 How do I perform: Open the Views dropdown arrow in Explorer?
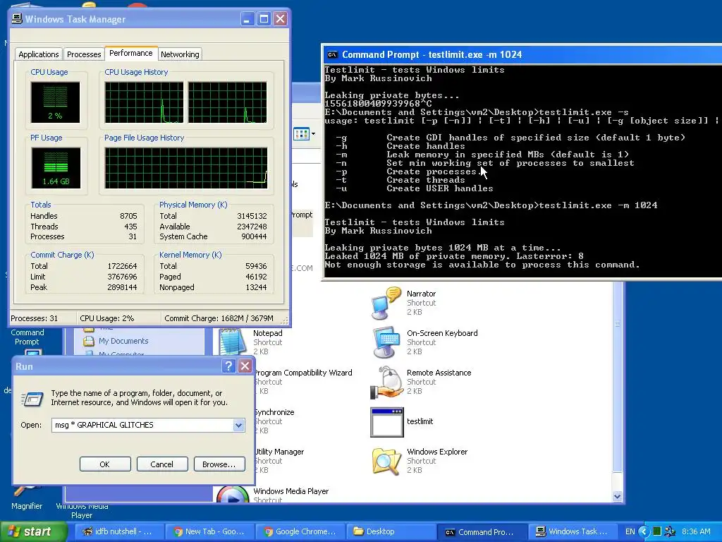pos(314,134)
